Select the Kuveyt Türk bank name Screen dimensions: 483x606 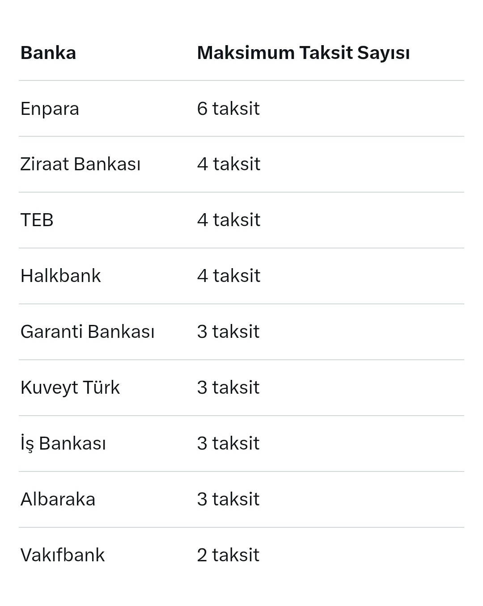(70, 388)
